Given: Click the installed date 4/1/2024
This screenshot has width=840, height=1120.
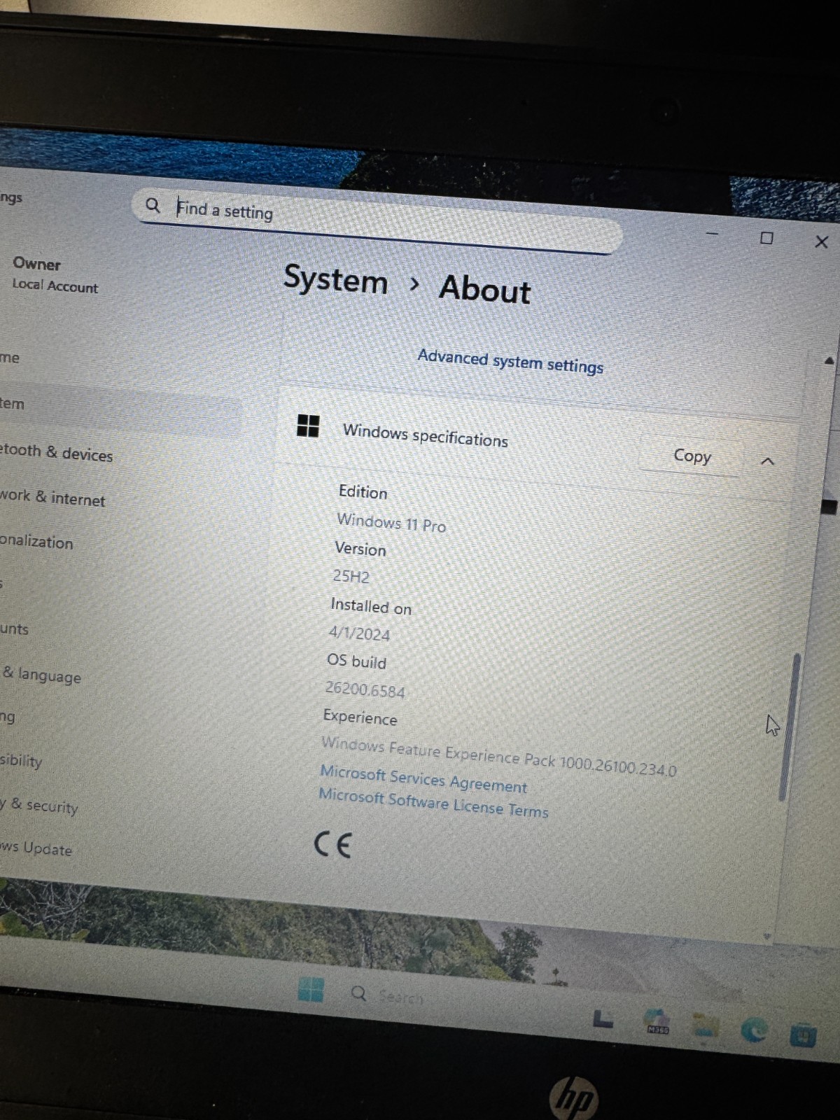Looking at the screenshot, I should pyautogui.click(x=359, y=633).
